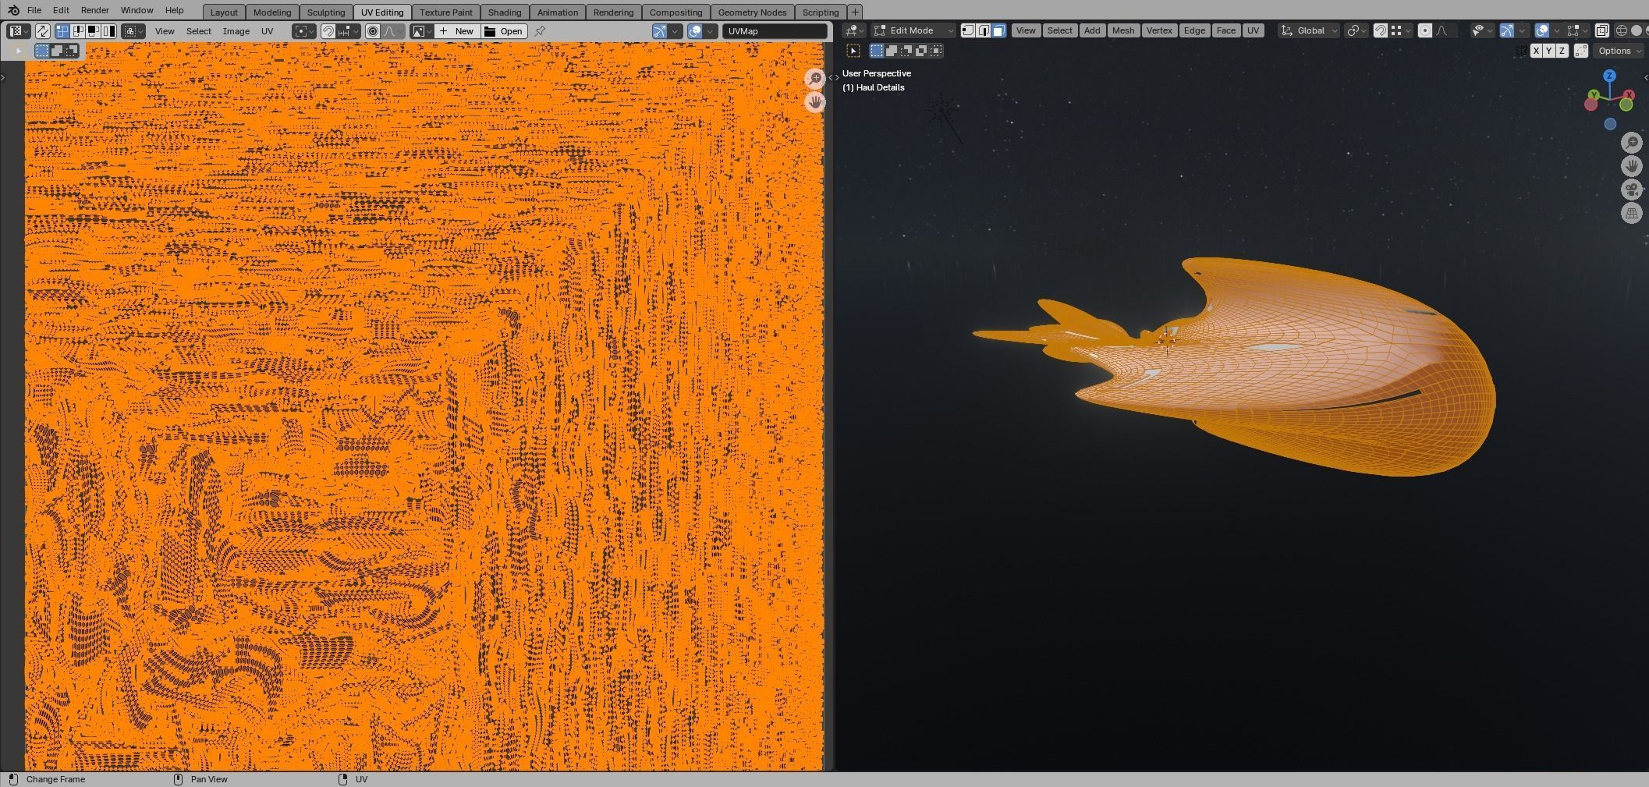Viewport: 1649px width, 787px height.
Task: Toggle X-ray display in 3D viewport
Action: point(1601,30)
